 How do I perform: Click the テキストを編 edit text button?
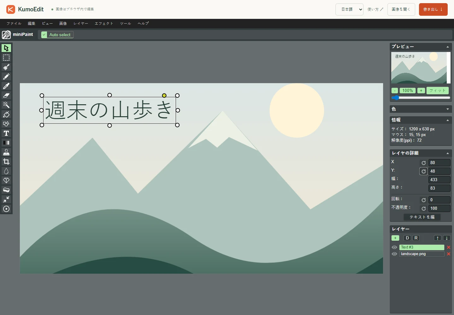tap(422, 217)
